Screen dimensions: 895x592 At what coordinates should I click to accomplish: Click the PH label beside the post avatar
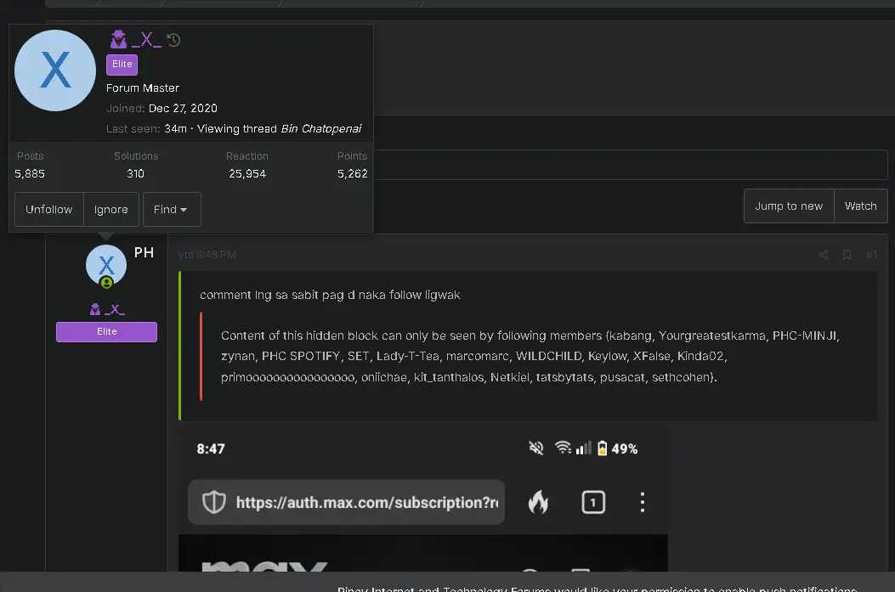pyautogui.click(x=144, y=252)
